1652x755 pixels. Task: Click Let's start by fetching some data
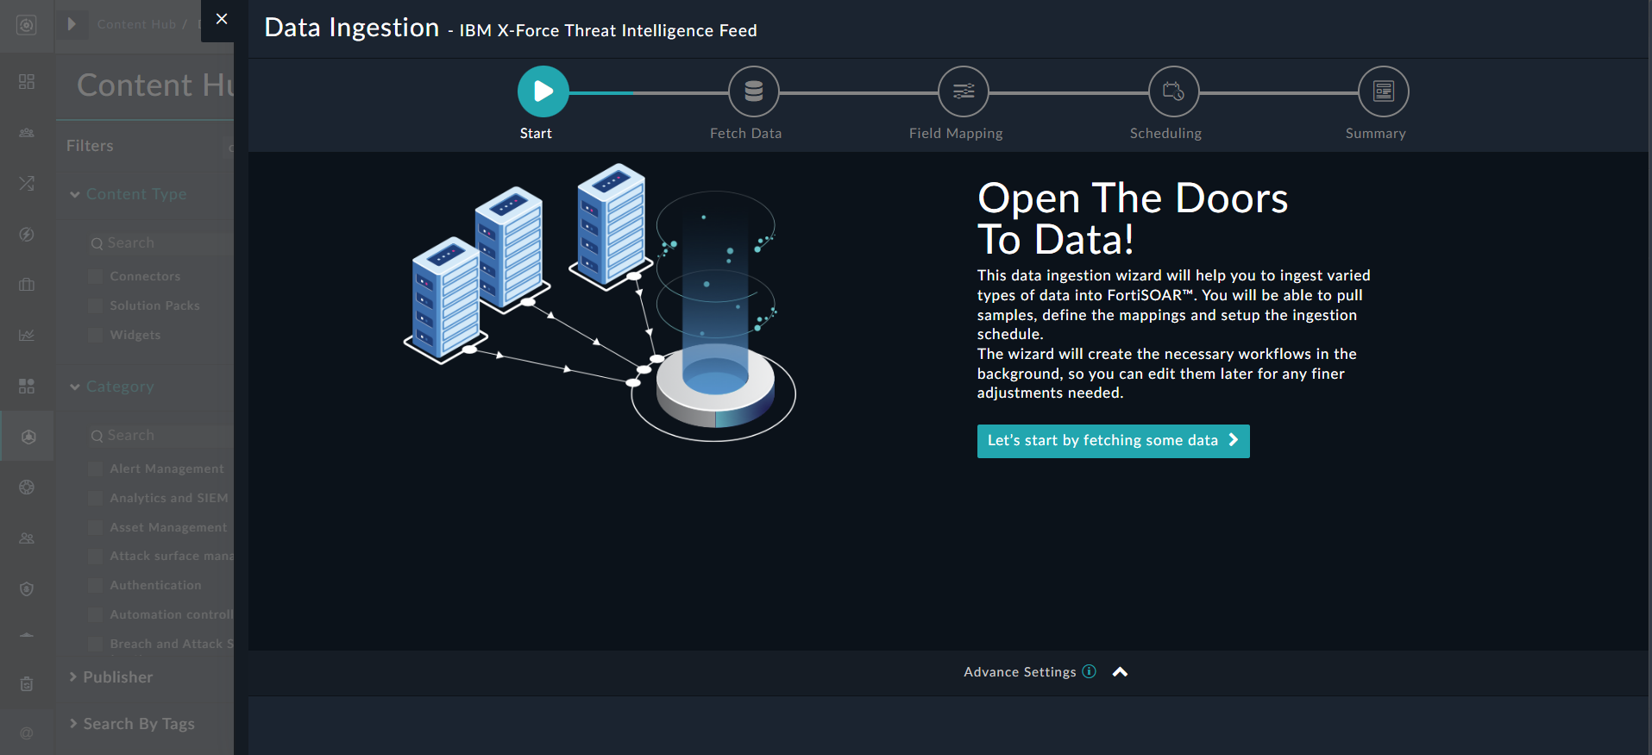point(1112,441)
